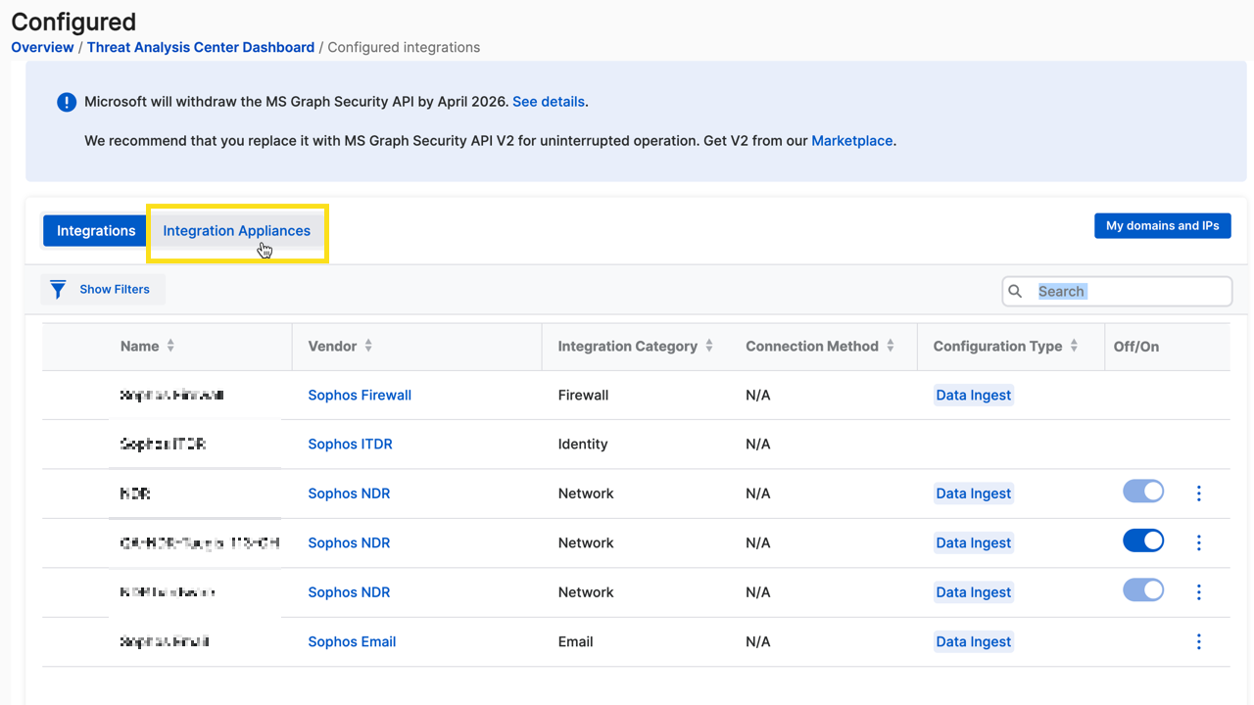The image size is (1254, 705).
Task: Click the blue info alert icon
Action: click(x=67, y=102)
